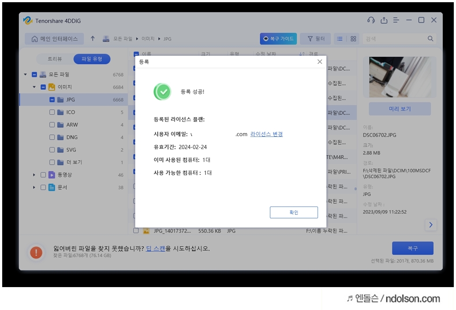Check the ICO folder checkbox
This screenshot has height=310, width=456.
click(52, 112)
